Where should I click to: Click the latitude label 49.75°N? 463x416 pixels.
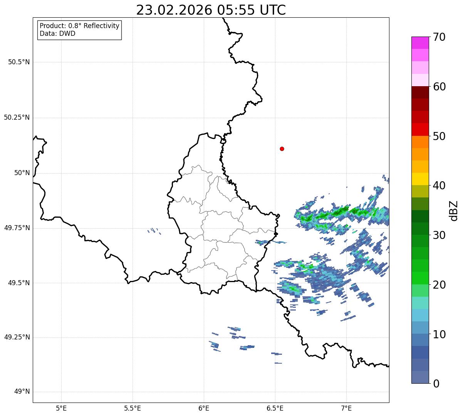17,228
